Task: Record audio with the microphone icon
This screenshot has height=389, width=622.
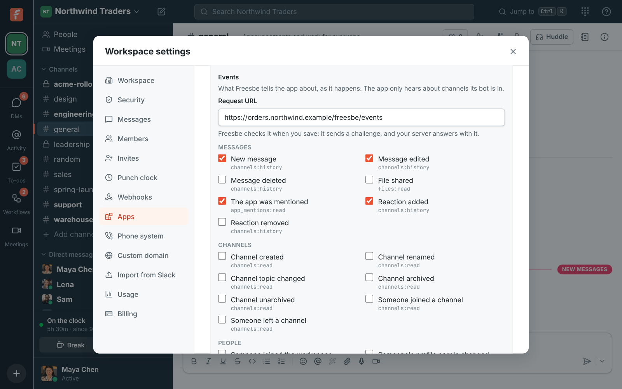Action: 362,361
